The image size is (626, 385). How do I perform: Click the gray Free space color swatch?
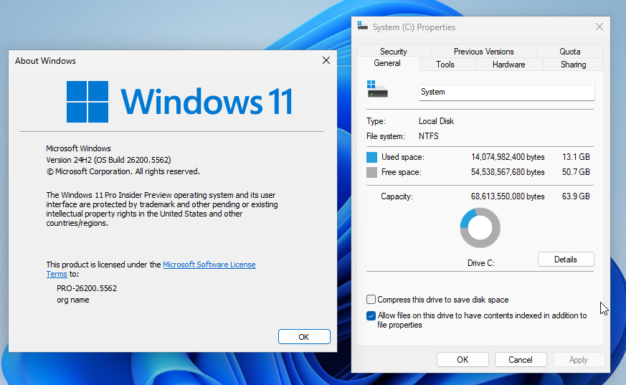(371, 172)
